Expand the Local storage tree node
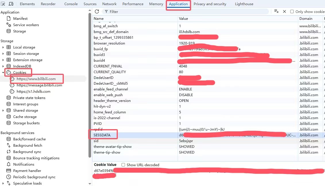The height and width of the screenshot is (186, 325). (x=3, y=47)
